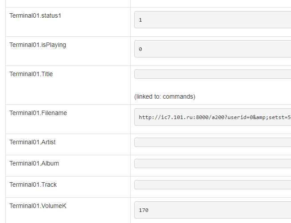Click the Terminal01.status1 property label
The width and height of the screenshot is (291, 223).
[x=35, y=15]
